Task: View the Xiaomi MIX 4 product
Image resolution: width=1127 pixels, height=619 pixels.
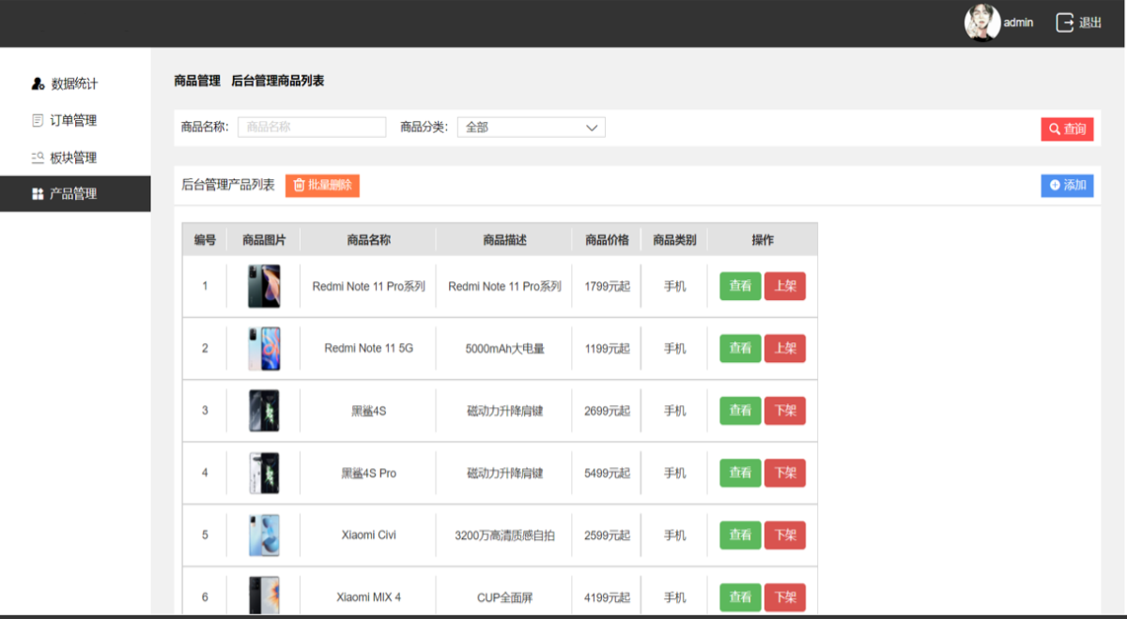Action: tap(740, 597)
